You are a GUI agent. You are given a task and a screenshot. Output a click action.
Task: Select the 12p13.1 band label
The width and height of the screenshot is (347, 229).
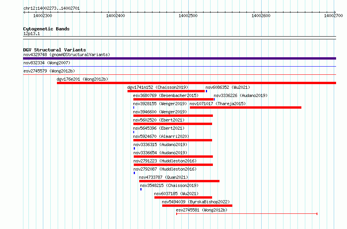coord(32,33)
